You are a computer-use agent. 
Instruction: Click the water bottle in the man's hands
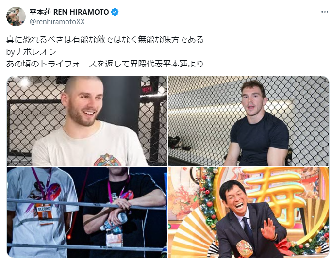coord(114,222)
